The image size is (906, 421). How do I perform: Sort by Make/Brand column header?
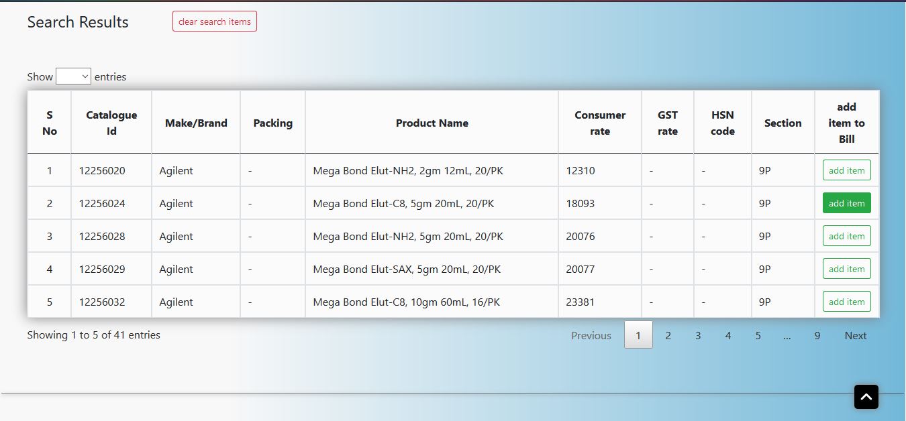pos(196,123)
